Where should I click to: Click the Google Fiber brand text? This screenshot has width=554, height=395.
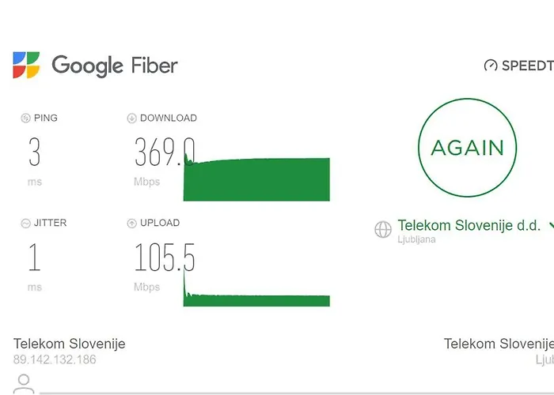(x=114, y=65)
